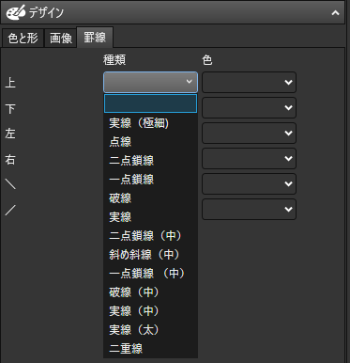Viewport: 350px width, 363px height.
Task: Open the forward-slash diagonal color dropdown
Action: pyautogui.click(x=249, y=209)
